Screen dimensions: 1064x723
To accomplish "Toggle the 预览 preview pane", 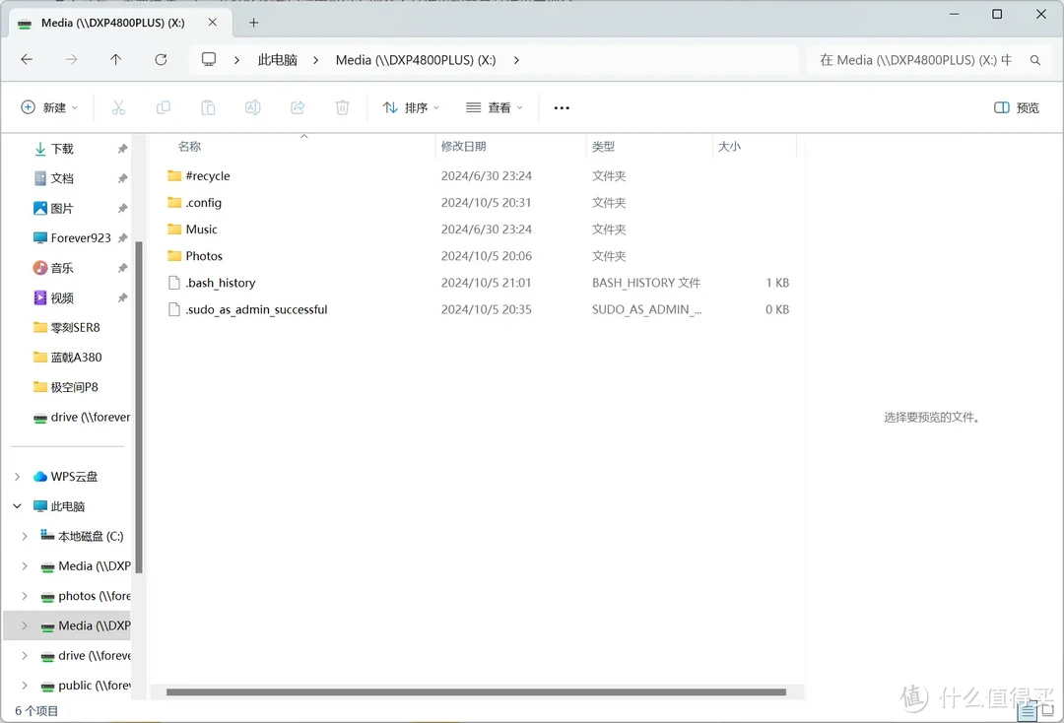I will [x=1016, y=107].
